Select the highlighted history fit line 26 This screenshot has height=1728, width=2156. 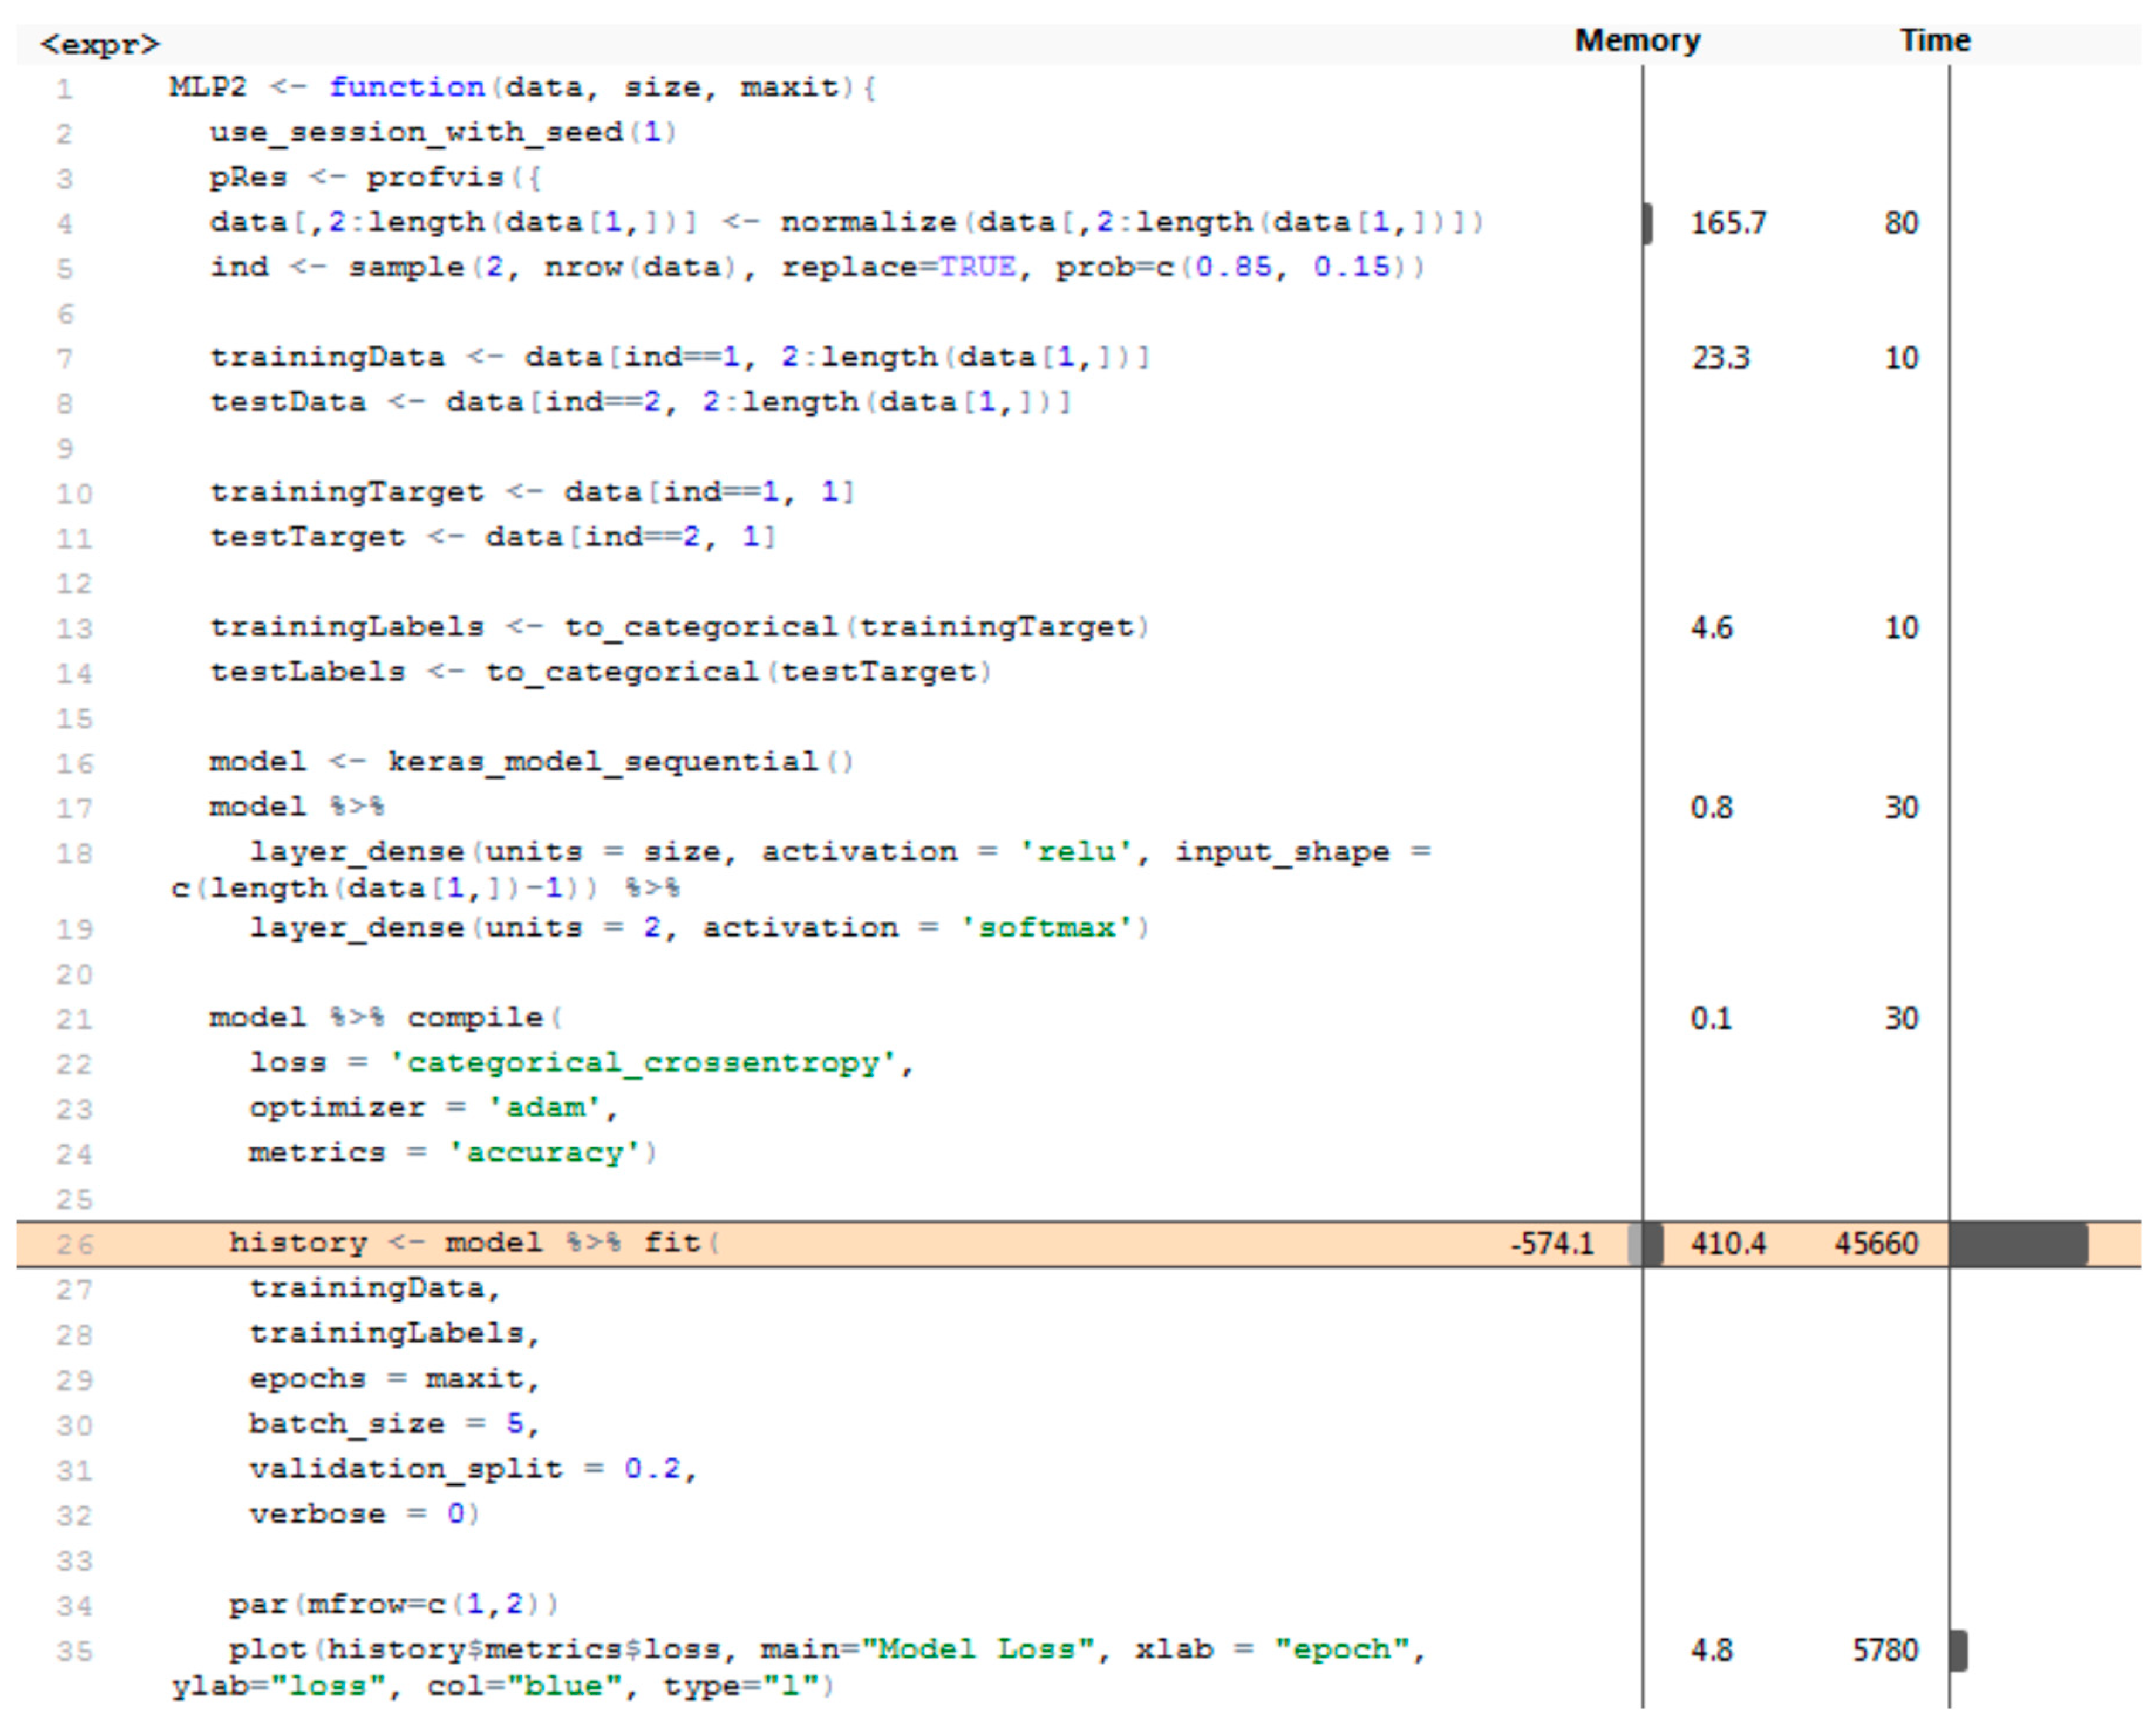coord(474,1243)
